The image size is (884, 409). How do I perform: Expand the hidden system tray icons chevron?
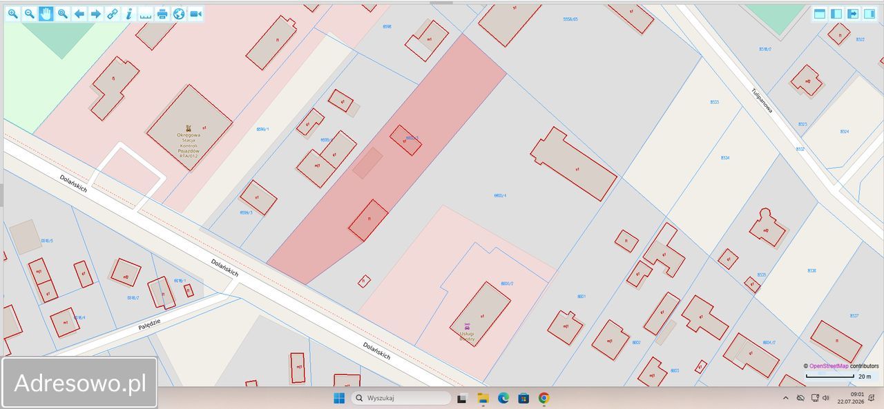click(785, 398)
